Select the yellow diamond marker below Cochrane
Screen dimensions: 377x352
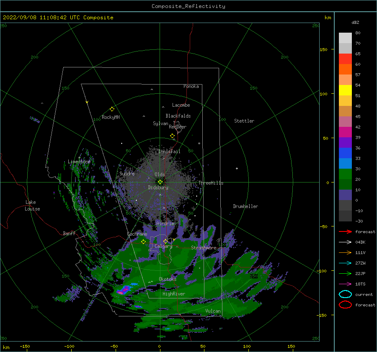pos(144,242)
